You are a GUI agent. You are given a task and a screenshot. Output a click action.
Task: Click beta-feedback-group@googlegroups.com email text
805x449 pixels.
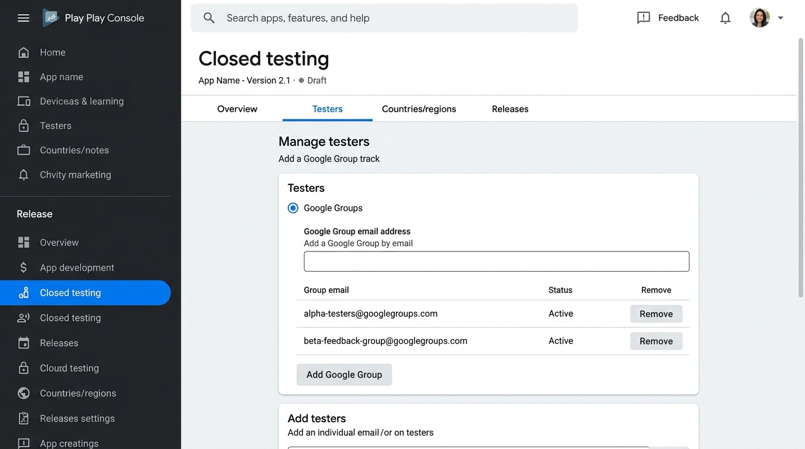tap(386, 341)
